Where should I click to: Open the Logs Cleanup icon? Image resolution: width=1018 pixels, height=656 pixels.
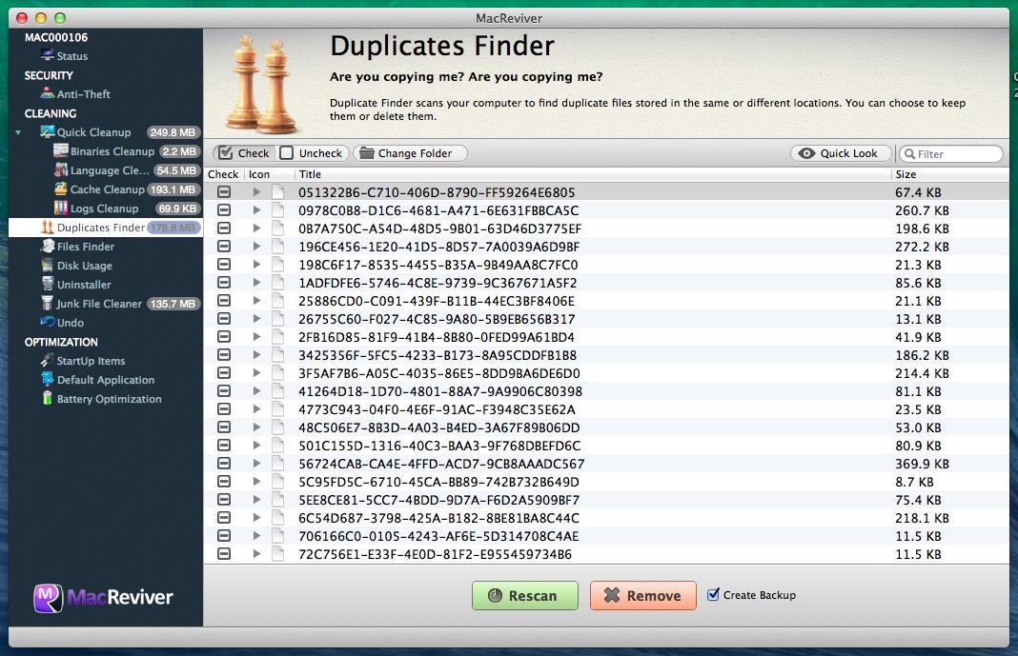(x=61, y=208)
